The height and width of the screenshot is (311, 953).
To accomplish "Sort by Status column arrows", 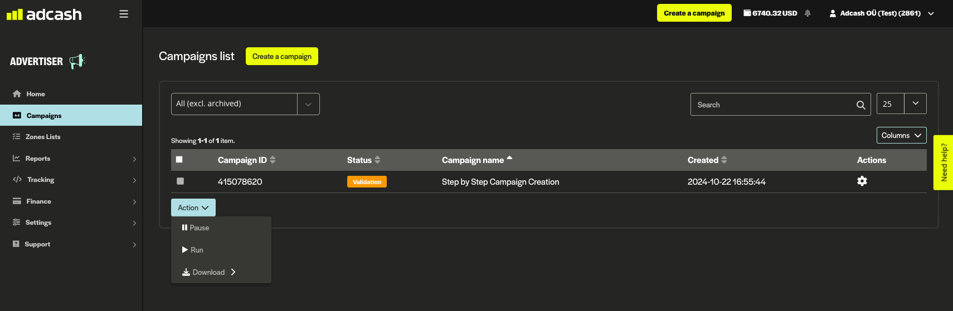I will [377, 160].
